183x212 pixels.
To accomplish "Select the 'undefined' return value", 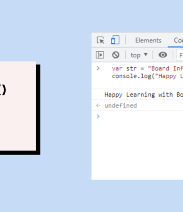I will [x=121, y=106].
